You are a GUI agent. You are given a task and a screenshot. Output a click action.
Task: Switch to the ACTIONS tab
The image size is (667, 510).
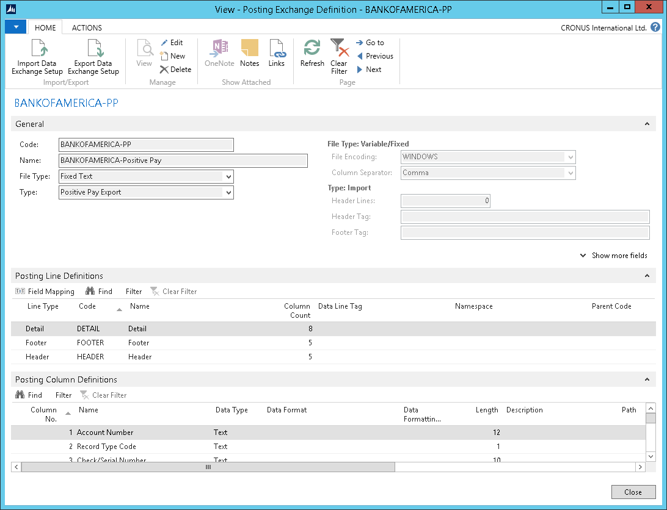[x=87, y=27]
